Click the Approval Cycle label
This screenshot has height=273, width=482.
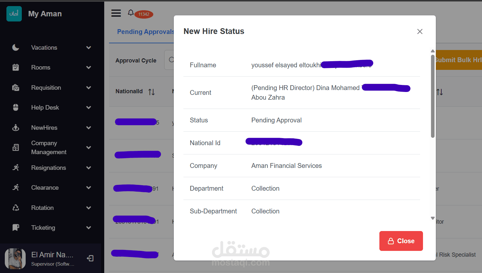(x=136, y=61)
